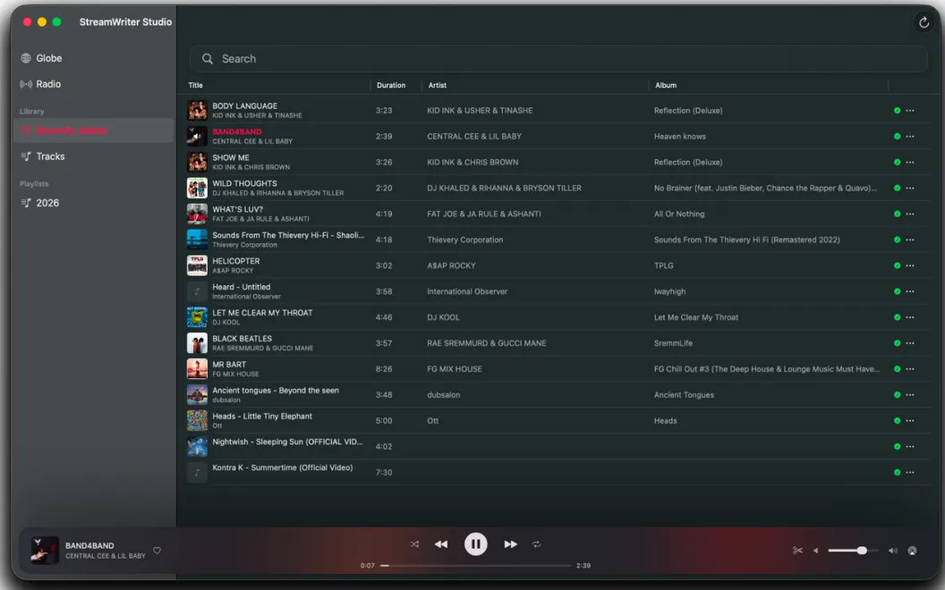Click green status dot for Nightwish Sleeping Sun

[897, 447]
